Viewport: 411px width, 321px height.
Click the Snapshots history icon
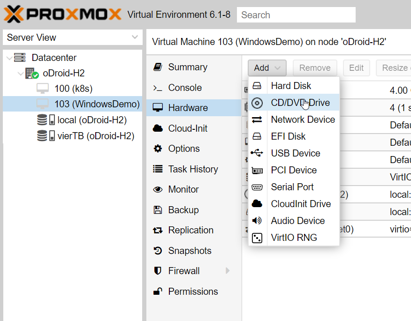coord(158,251)
